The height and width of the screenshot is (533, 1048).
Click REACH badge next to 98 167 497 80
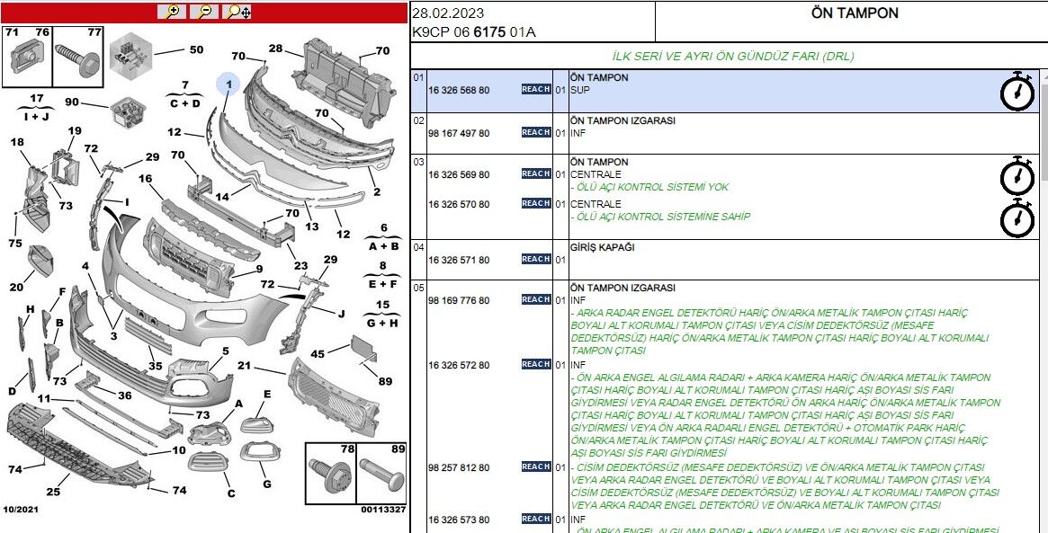536,132
